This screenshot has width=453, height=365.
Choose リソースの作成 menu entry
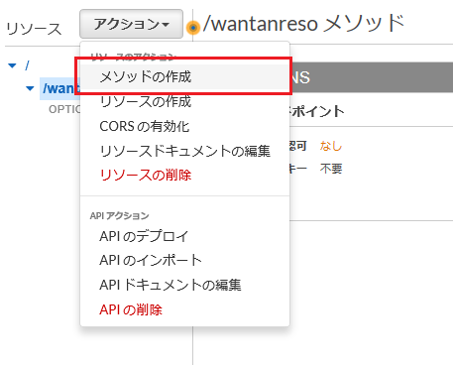185,101
